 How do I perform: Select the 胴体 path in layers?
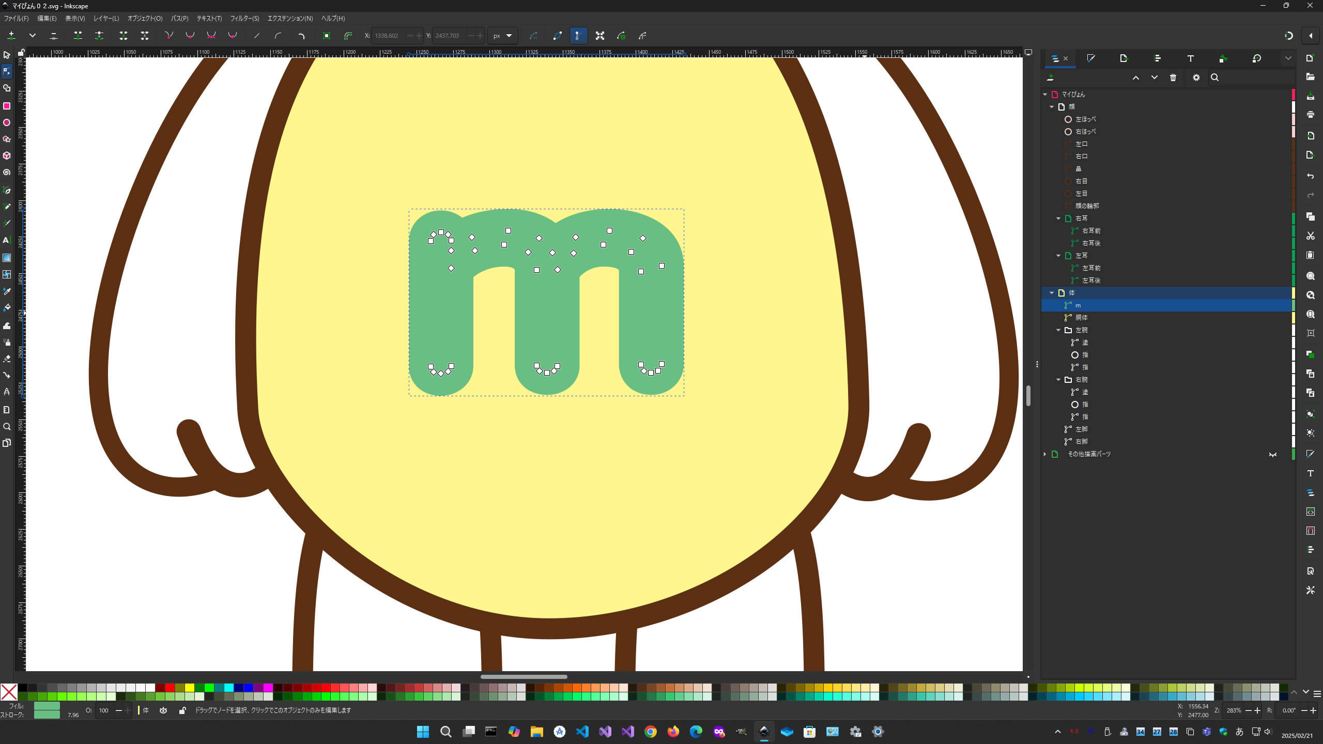[x=1081, y=318]
